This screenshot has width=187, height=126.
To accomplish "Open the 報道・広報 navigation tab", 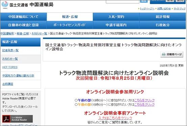I will click(70, 17).
